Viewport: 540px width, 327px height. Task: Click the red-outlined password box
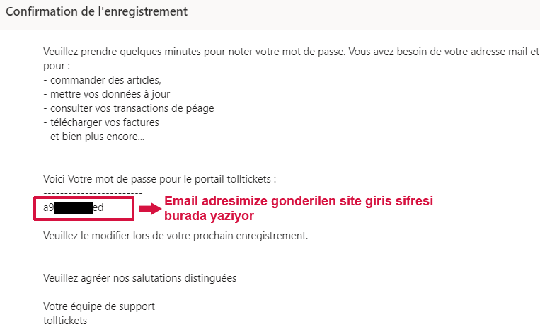click(x=84, y=208)
